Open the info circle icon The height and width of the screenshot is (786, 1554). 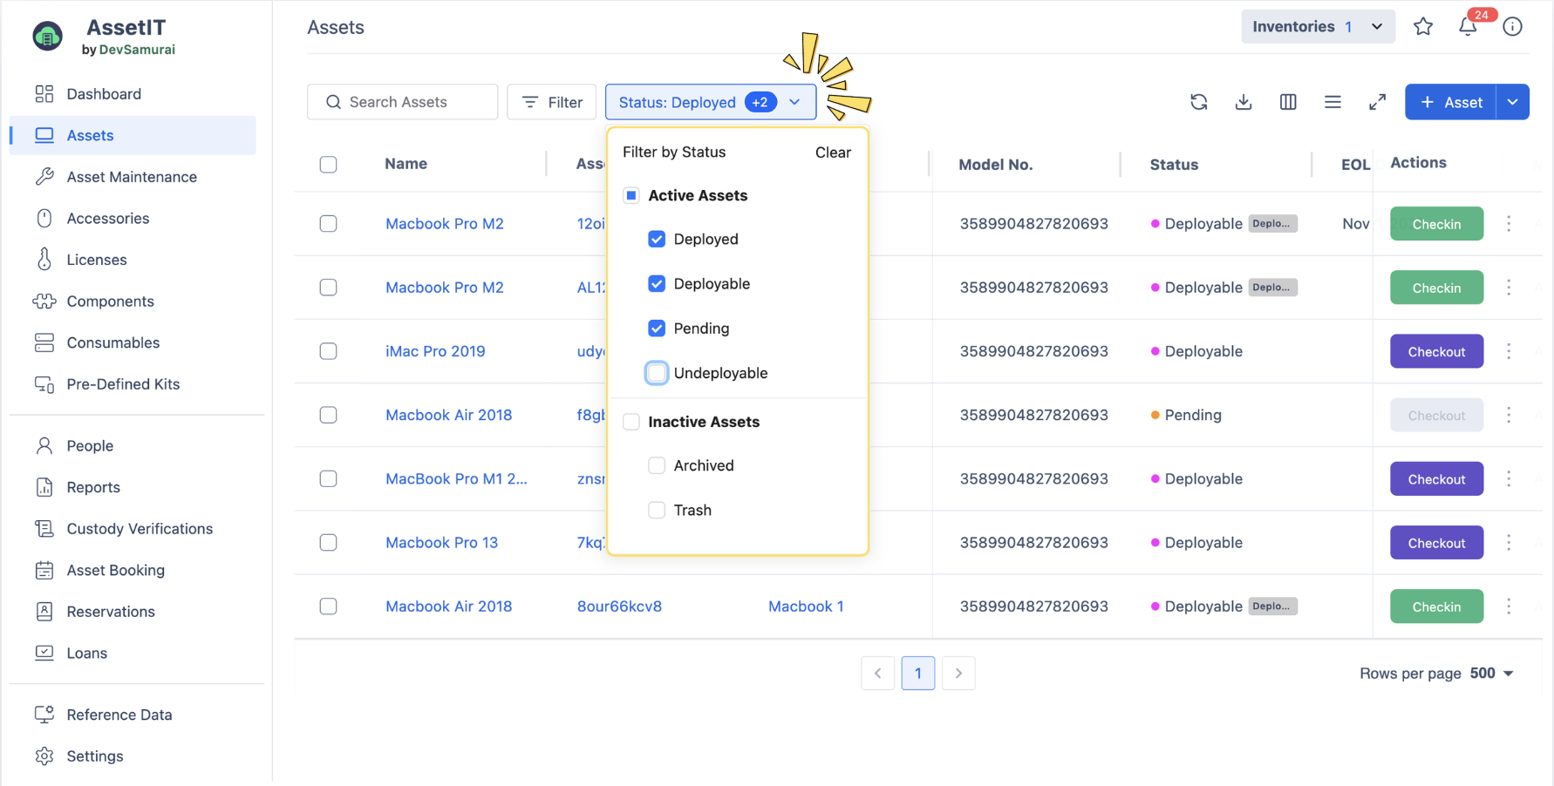pos(1512,27)
